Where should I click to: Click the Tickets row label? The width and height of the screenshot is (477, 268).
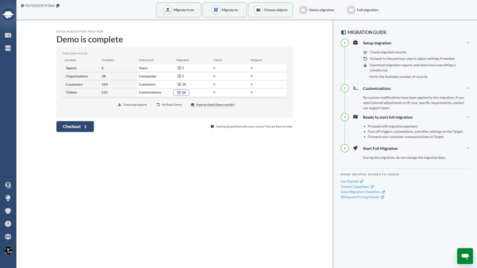click(x=71, y=93)
